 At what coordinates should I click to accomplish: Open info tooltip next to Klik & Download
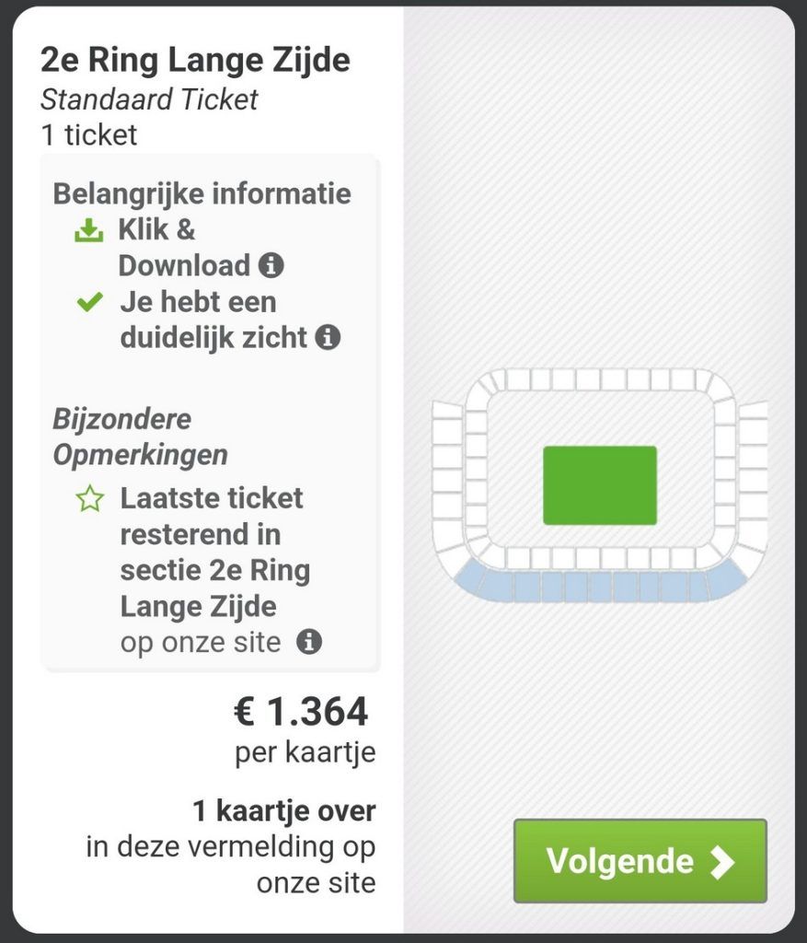[271, 266]
